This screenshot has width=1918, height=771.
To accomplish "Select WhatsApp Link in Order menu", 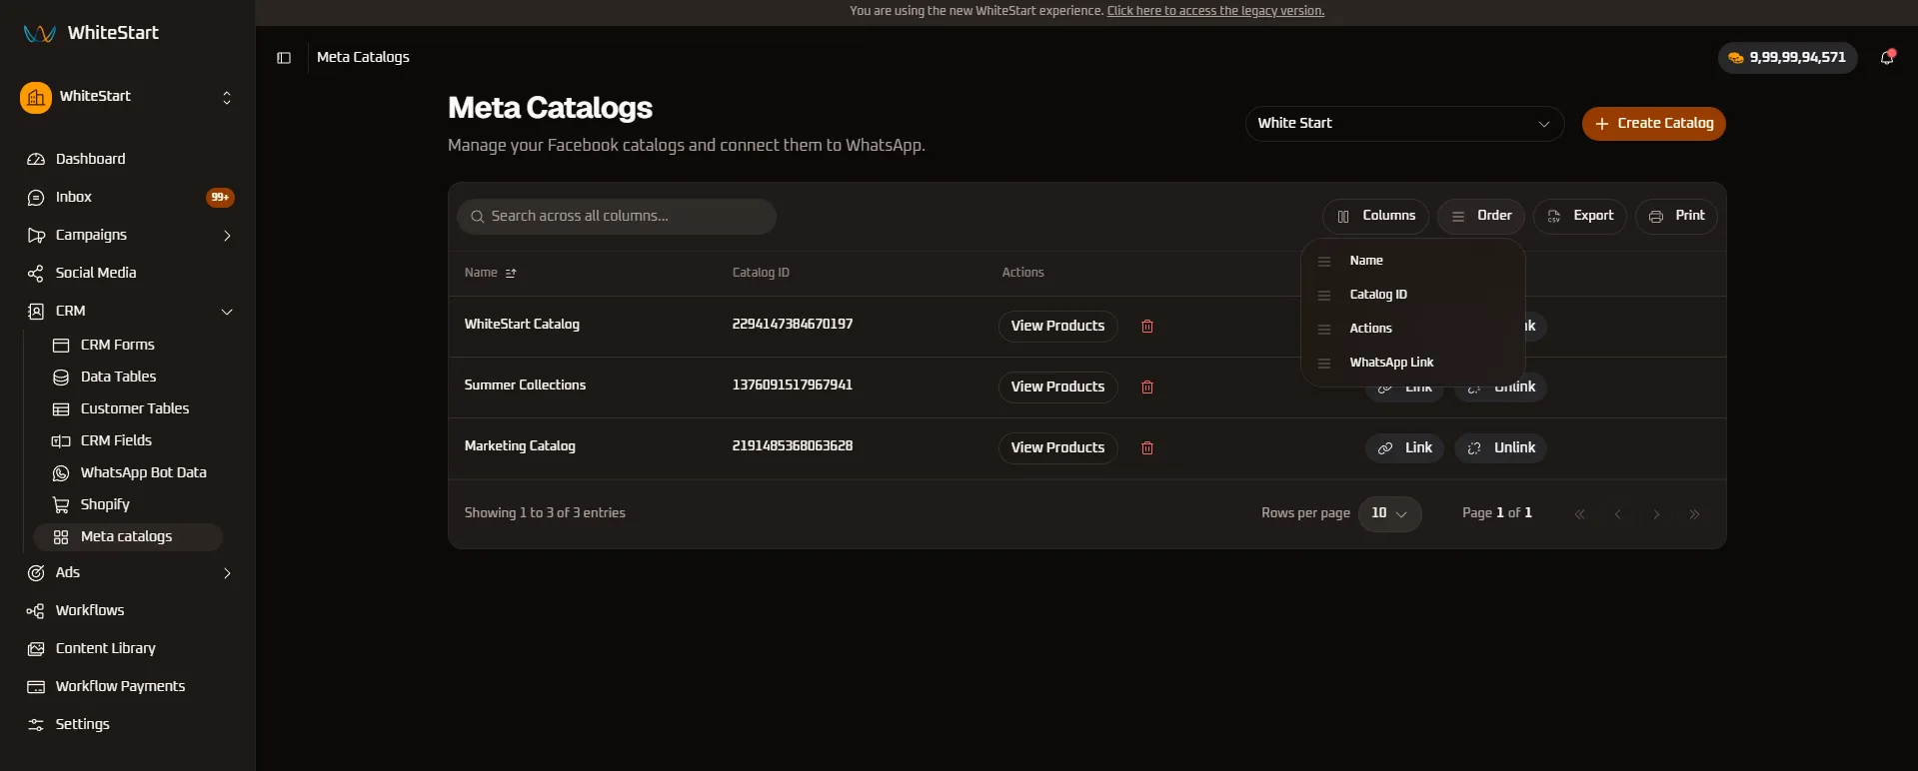I will point(1412,363).
